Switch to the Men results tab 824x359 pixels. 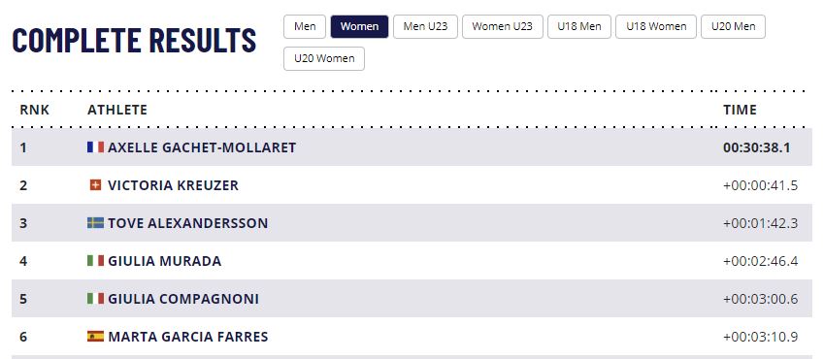coord(305,27)
